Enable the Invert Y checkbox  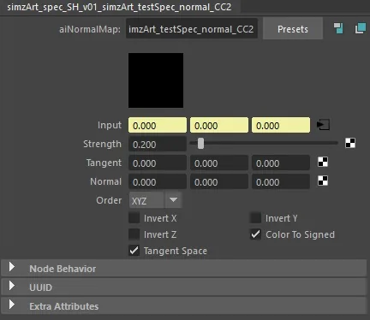[255, 218]
